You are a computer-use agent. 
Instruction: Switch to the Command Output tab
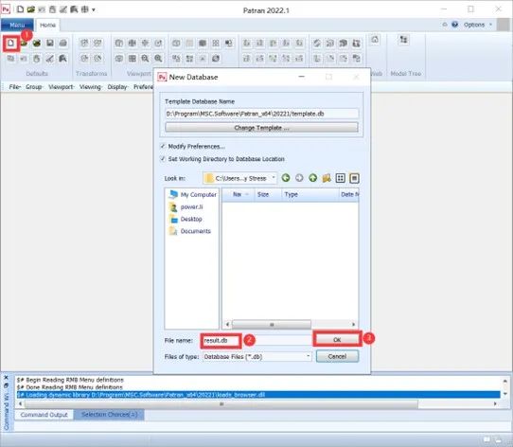[x=44, y=415]
